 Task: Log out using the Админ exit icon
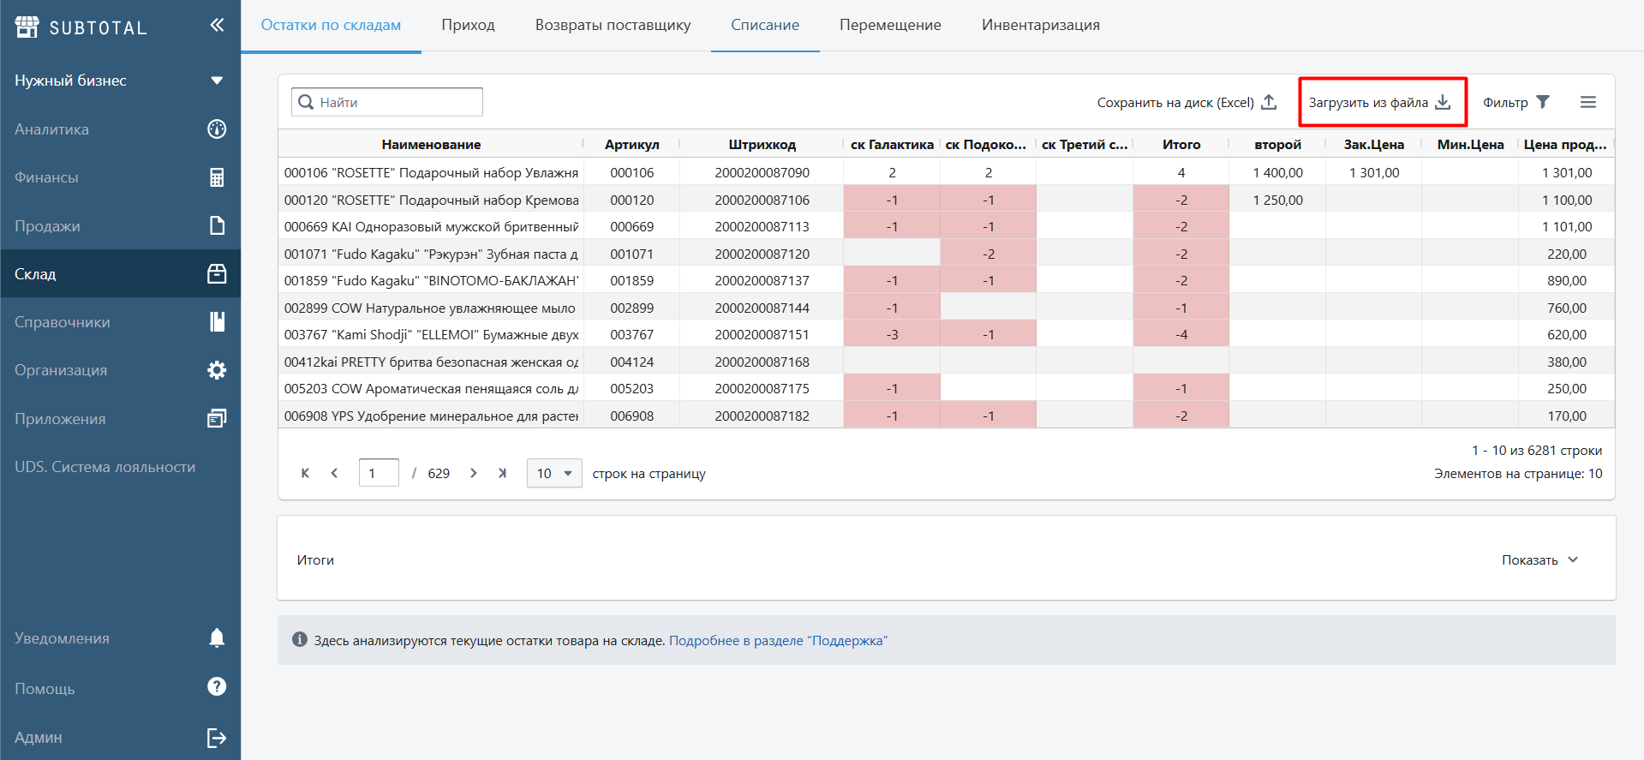217,738
